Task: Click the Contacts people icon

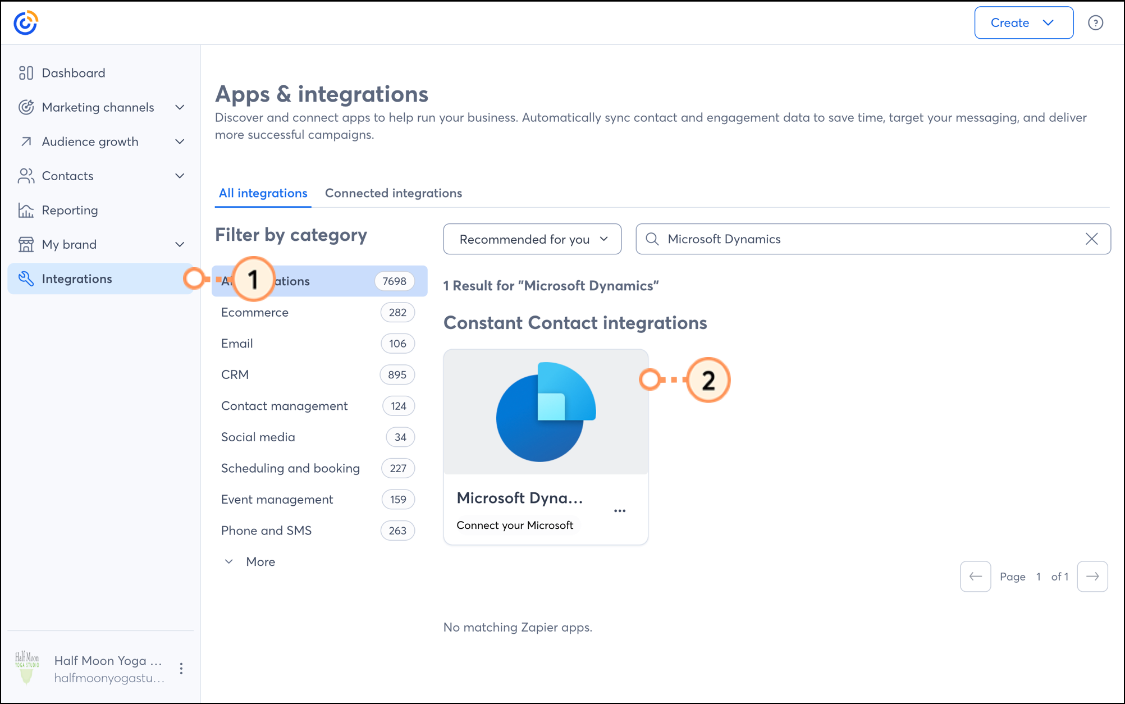Action: [26, 176]
